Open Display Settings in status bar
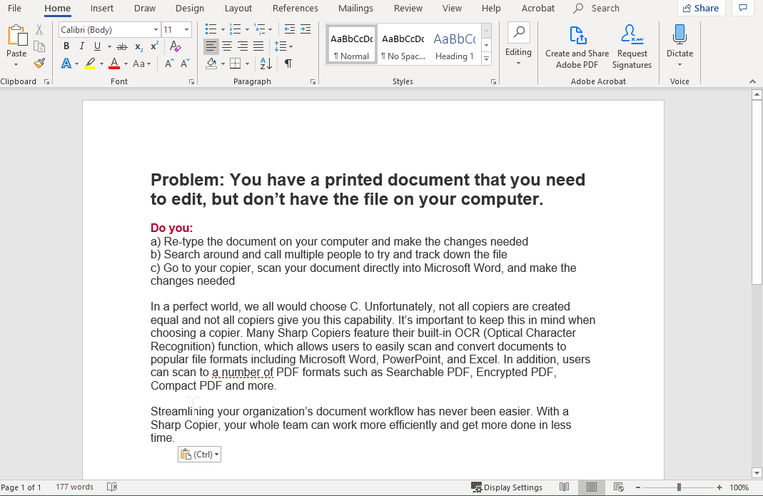763x496 pixels. point(506,487)
